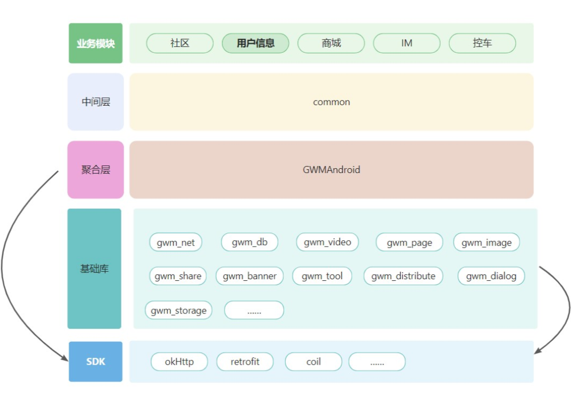Viewport: 571px width, 393px height.
Task: Click the 商城 module pill
Action: (331, 43)
